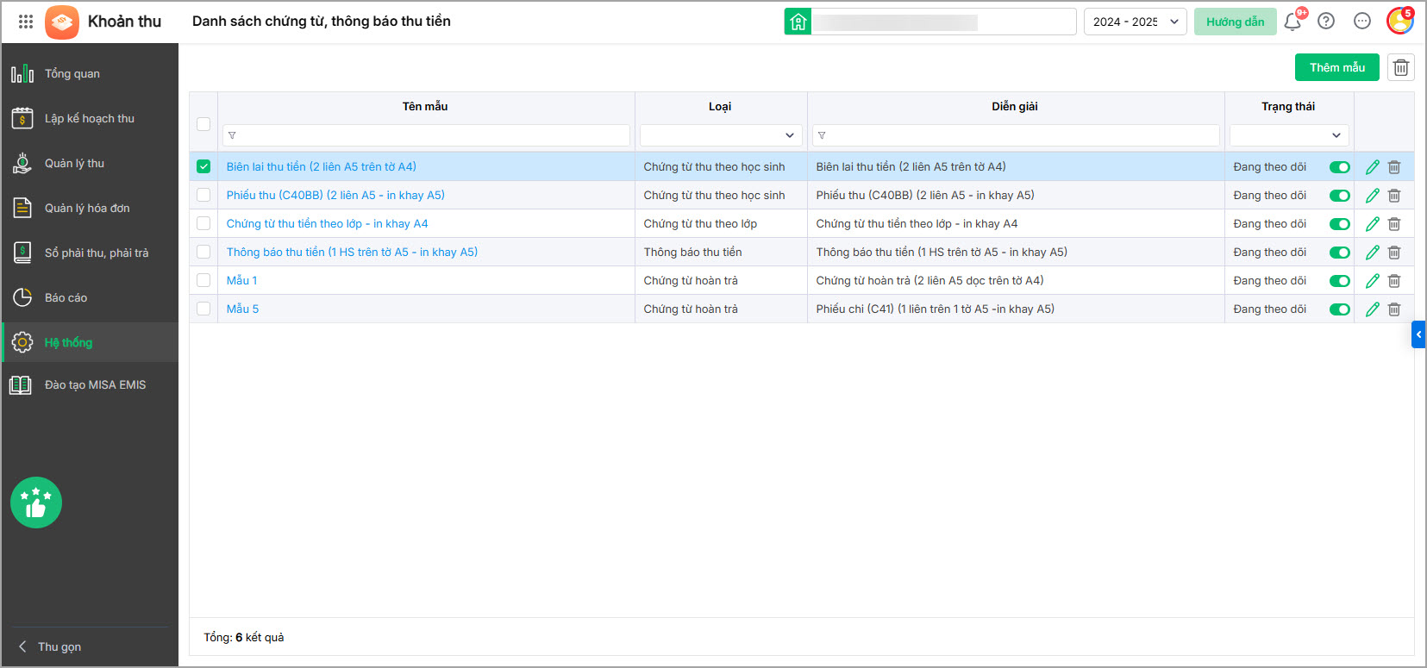
Task: Open the user avatar profile menu
Action: (1400, 21)
